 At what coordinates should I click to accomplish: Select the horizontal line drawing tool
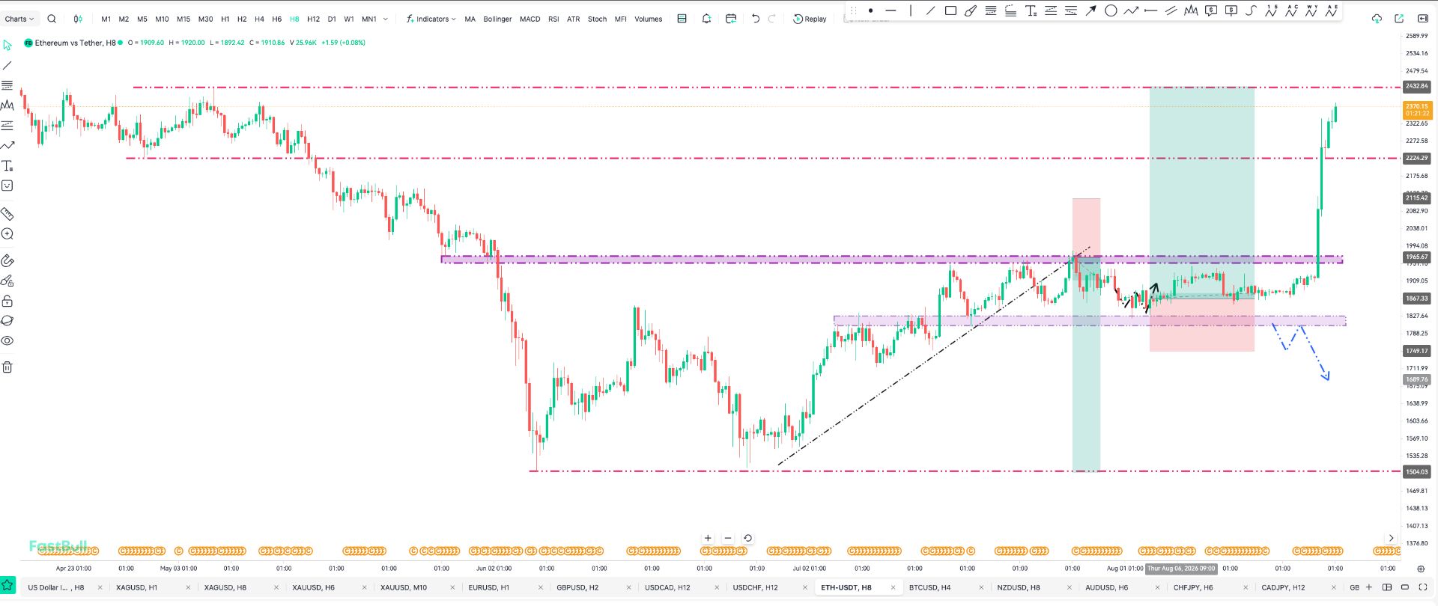891,10
